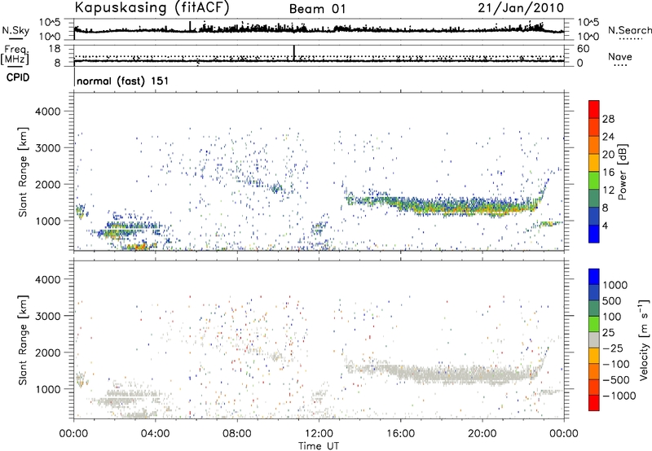The height and width of the screenshot is (451, 652).
Task: Click the "CPID" label
Action: coord(18,77)
